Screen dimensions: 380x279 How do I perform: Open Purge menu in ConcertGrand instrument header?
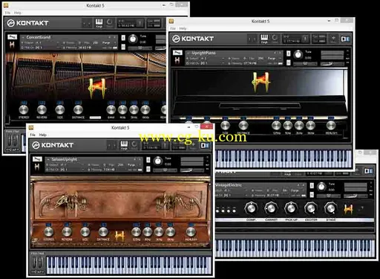pyautogui.click(x=108, y=42)
